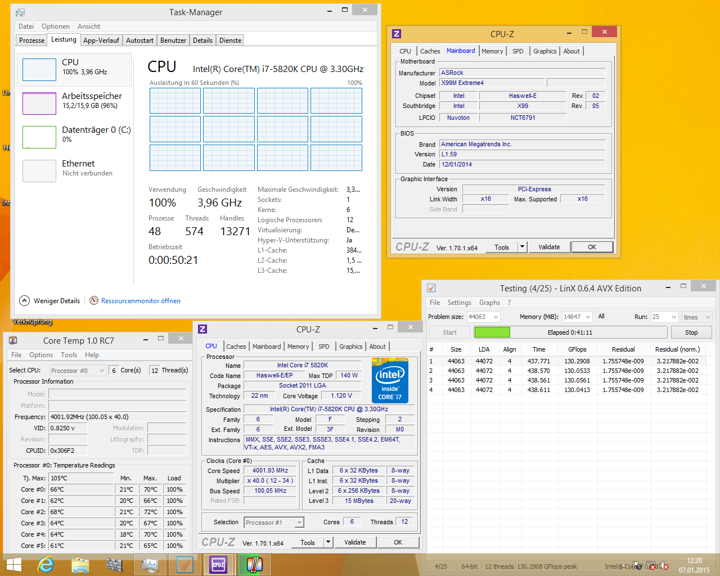720x576 pixels.
Task: Click the Stop button in LinX
Action: point(691,332)
